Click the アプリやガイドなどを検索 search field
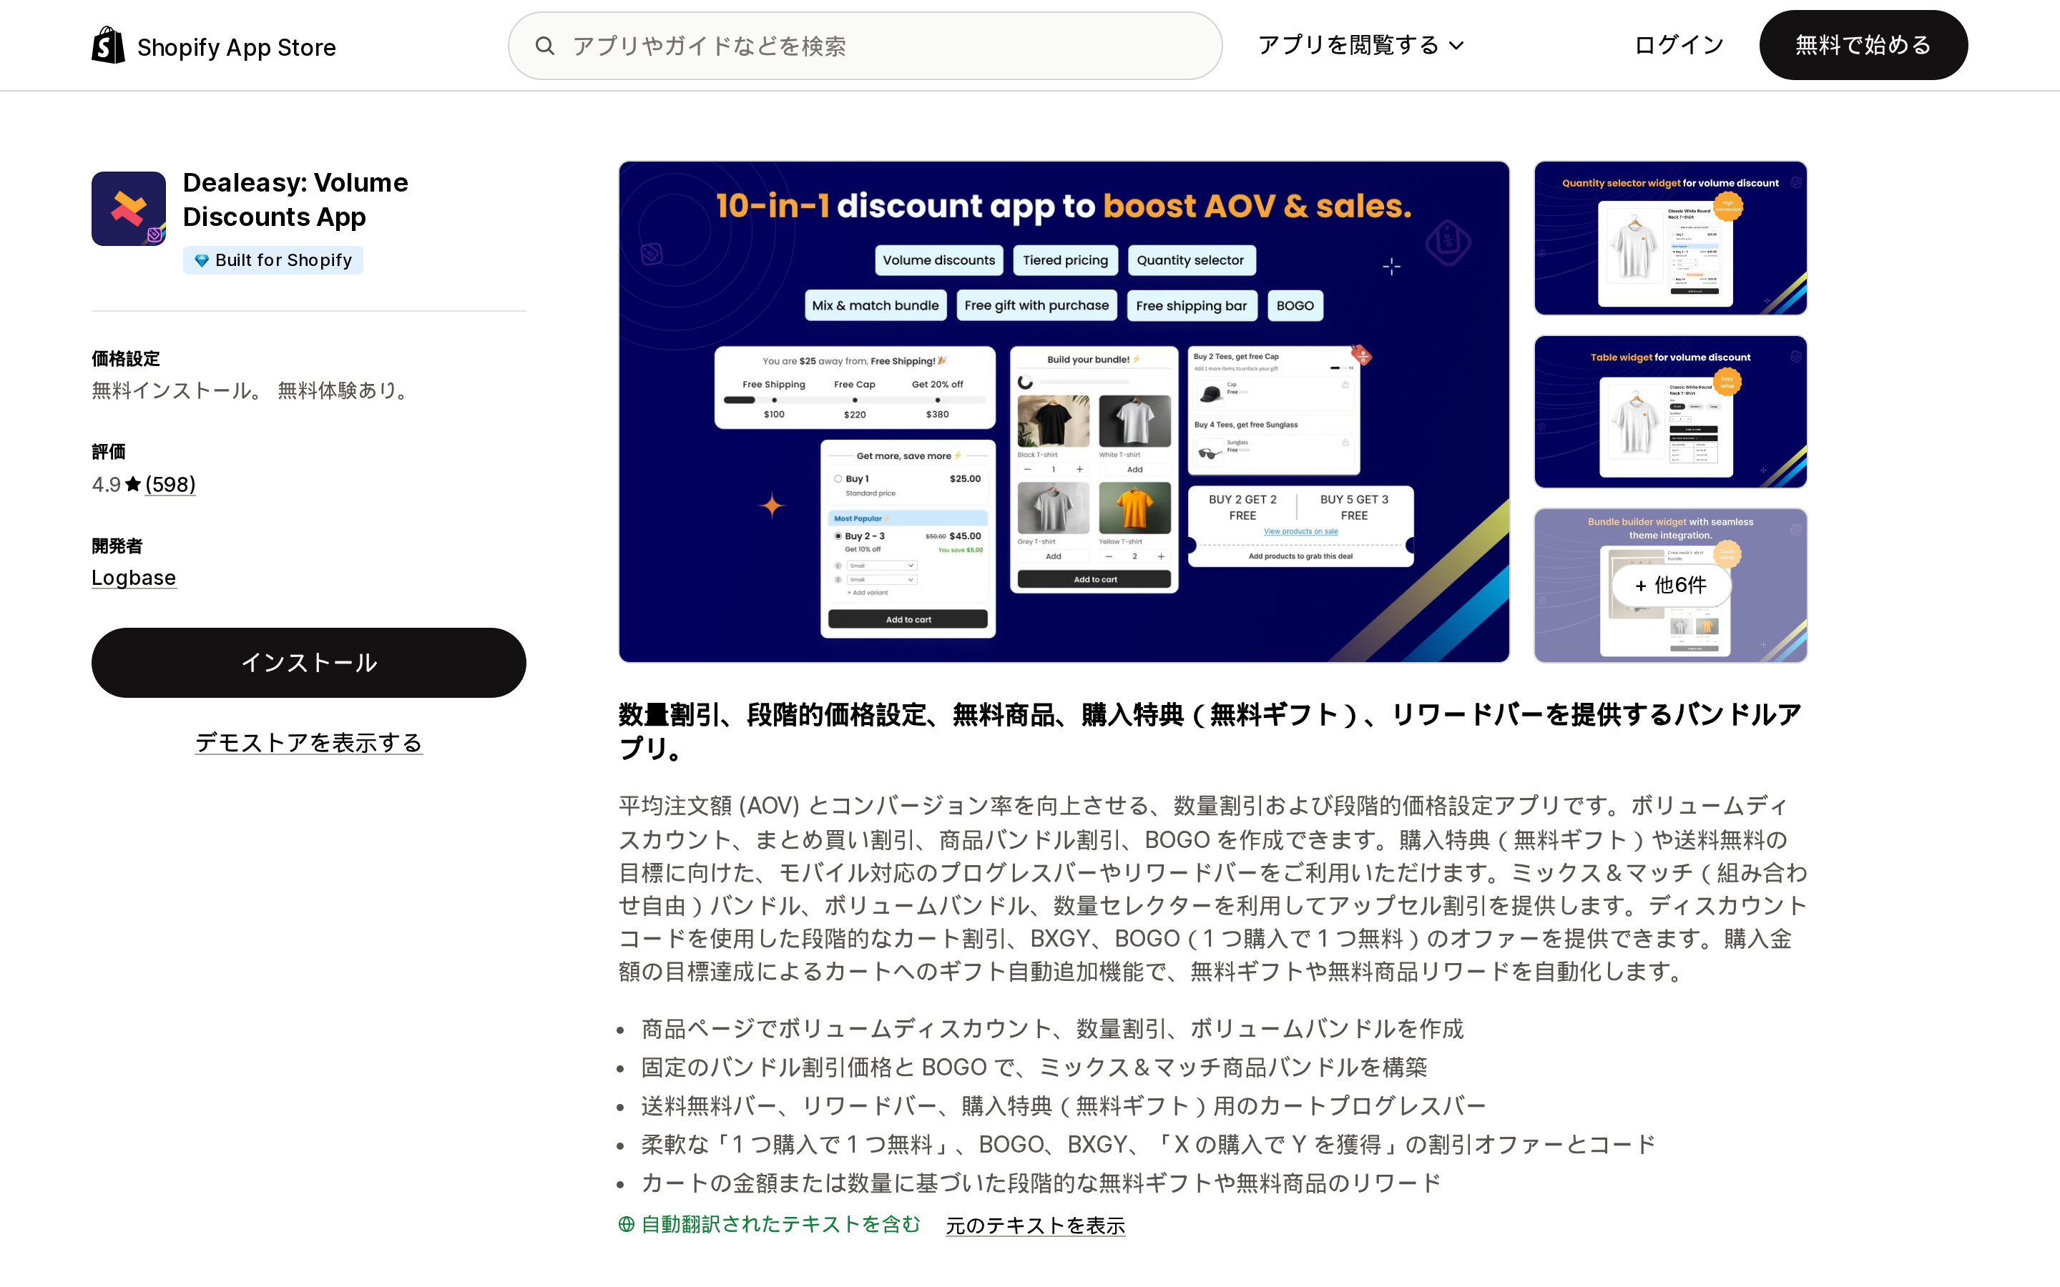Viewport: 2060px width, 1287px height. coord(865,46)
